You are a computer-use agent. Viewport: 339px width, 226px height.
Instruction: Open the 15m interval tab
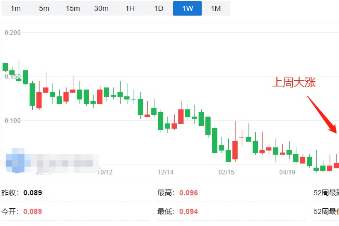(73, 8)
